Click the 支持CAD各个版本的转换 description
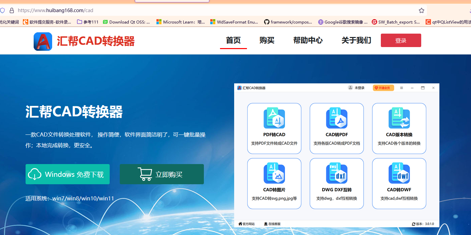Image resolution: width=471 pixels, height=235 pixels. (x=399, y=143)
